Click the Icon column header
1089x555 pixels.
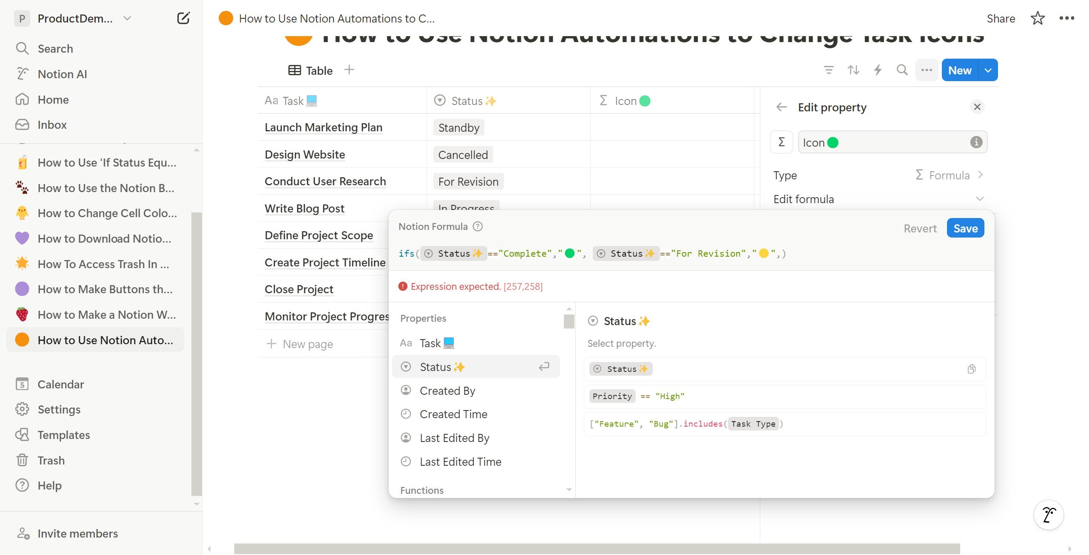672,100
